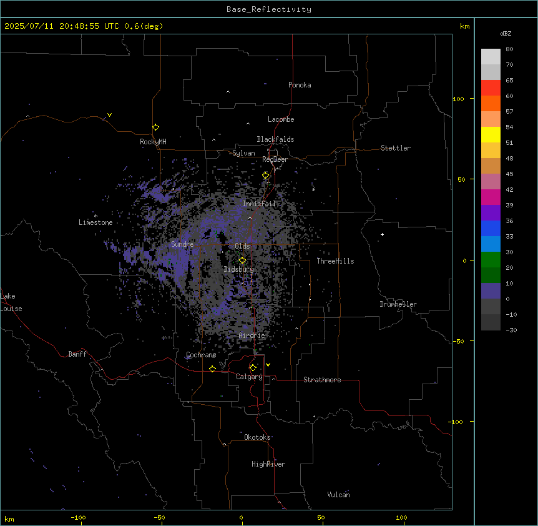Click the Lacombe city label

click(x=281, y=119)
